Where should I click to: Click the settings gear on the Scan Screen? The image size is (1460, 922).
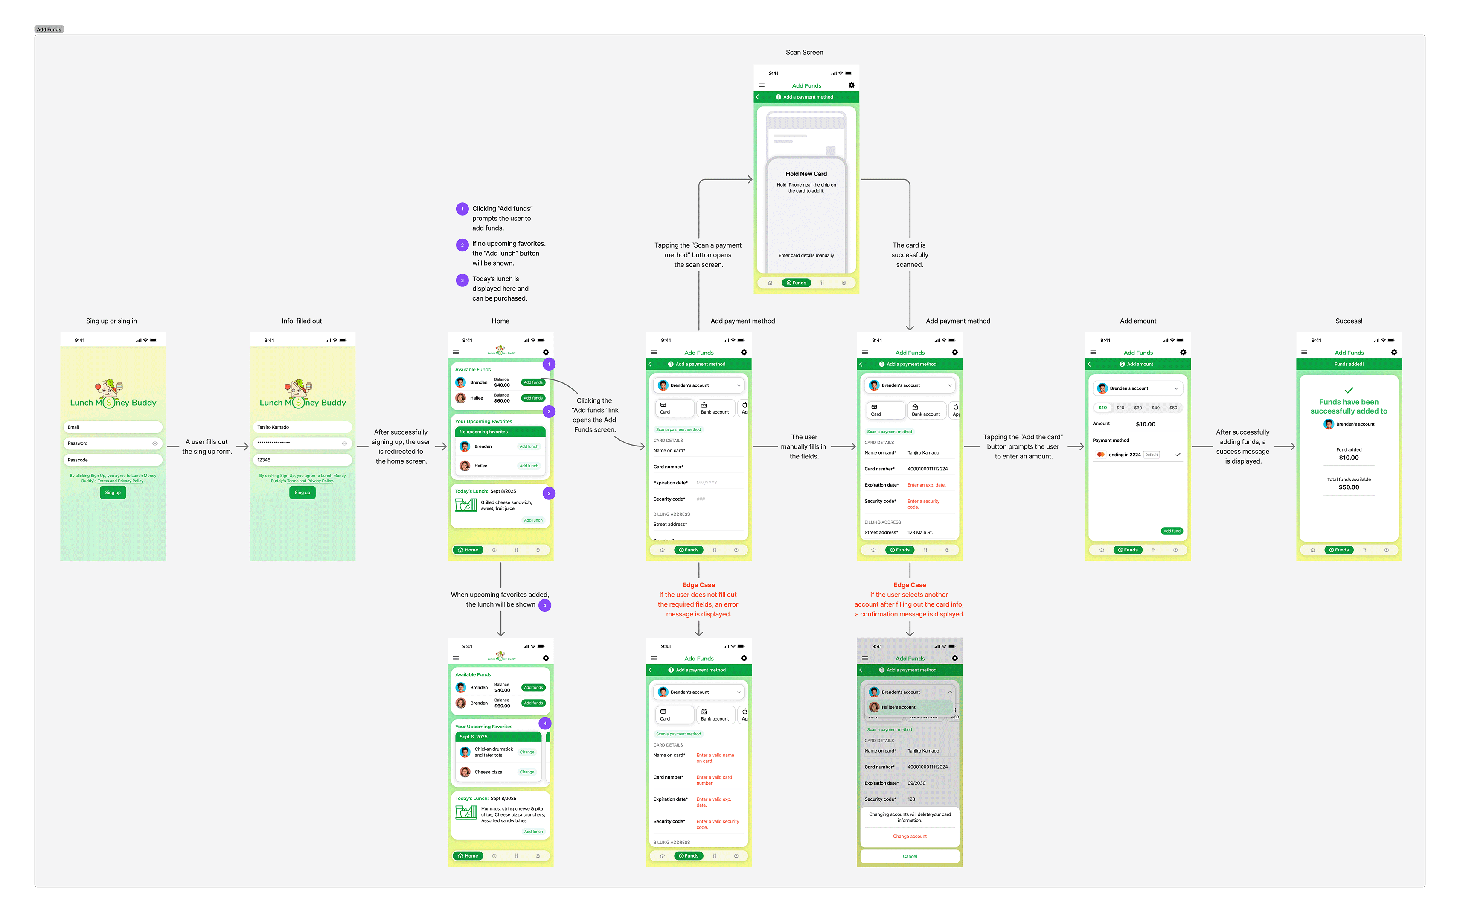coord(851,85)
